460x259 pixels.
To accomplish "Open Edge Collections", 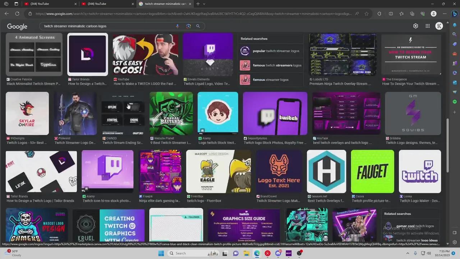I will pos(412,14).
